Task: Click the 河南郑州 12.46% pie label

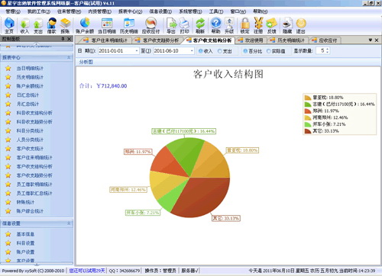Action: [x=128, y=190]
